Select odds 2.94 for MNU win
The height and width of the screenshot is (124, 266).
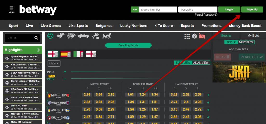(87, 94)
